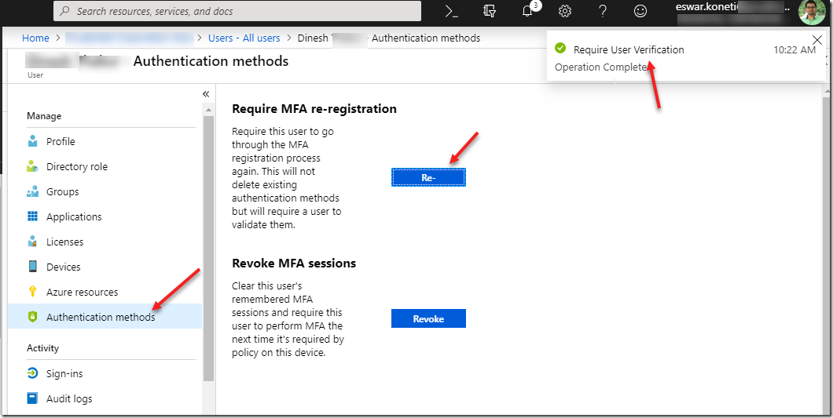Select Groups in the Manage menu
The image size is (833, 418).
pyautogui.click(x=62, y=191)
